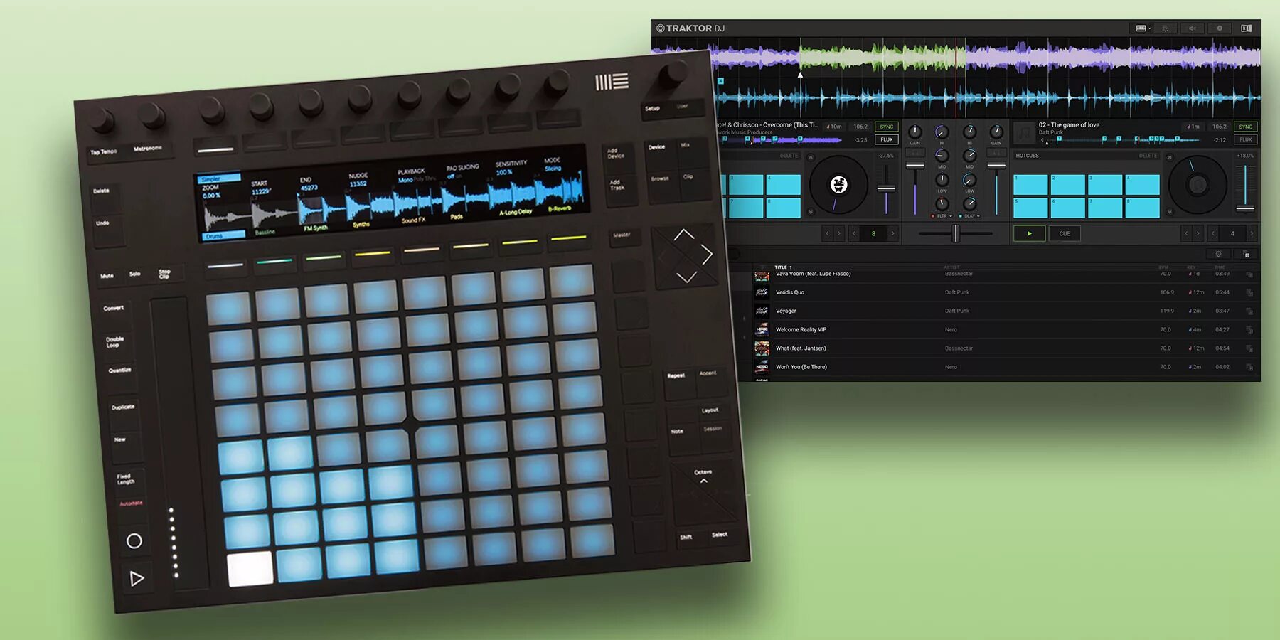The height and width of the screenshot is (640, 1280).
Task: Click the left deck tempo fader
Action: [x=886, y=188]
